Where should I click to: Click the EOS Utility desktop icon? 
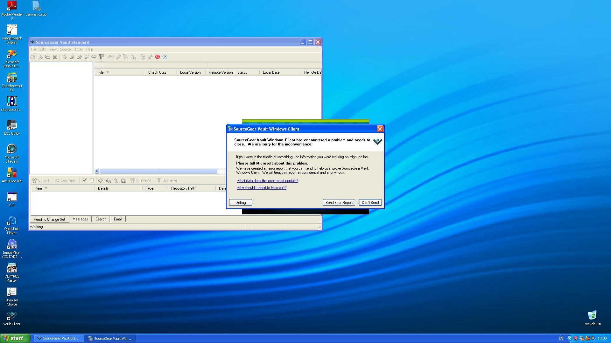click(12, 128)
